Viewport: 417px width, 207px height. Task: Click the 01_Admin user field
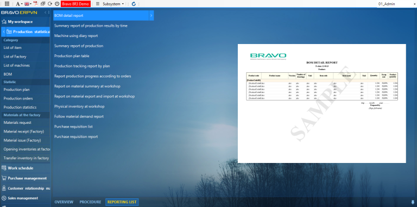coord(396,4)
